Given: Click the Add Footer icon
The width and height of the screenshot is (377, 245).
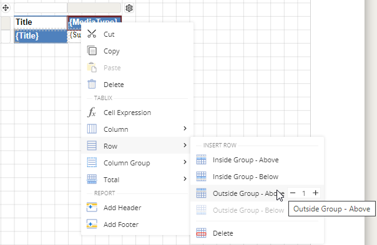Looking at the screenshot, I should click(x=92, y=224).
